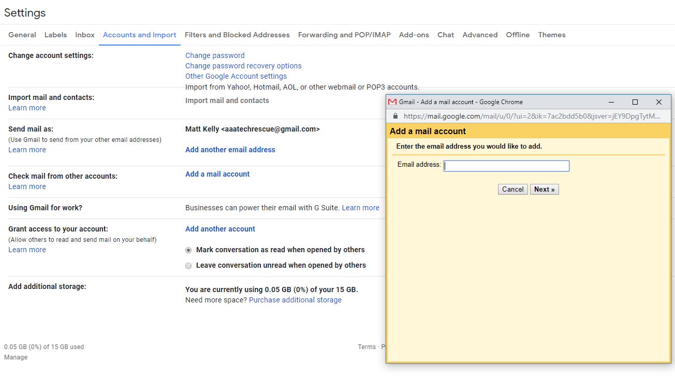The width and height of the screenshot is (675, 376).
Task: Click Purchase additional storage link
Action: [x=295, y=300]
